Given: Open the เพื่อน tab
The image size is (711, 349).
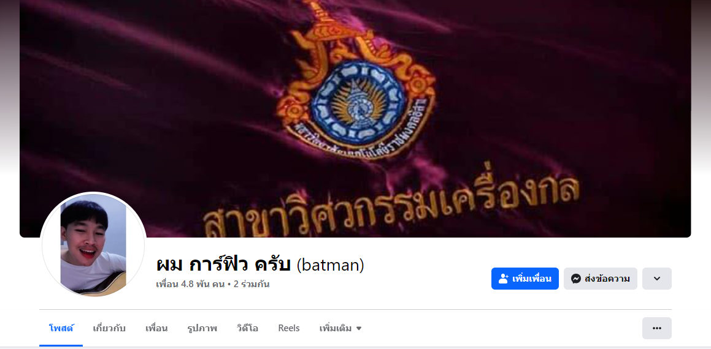Looking at the screenshot, I should pyautogui.click(x=156, y=328).
